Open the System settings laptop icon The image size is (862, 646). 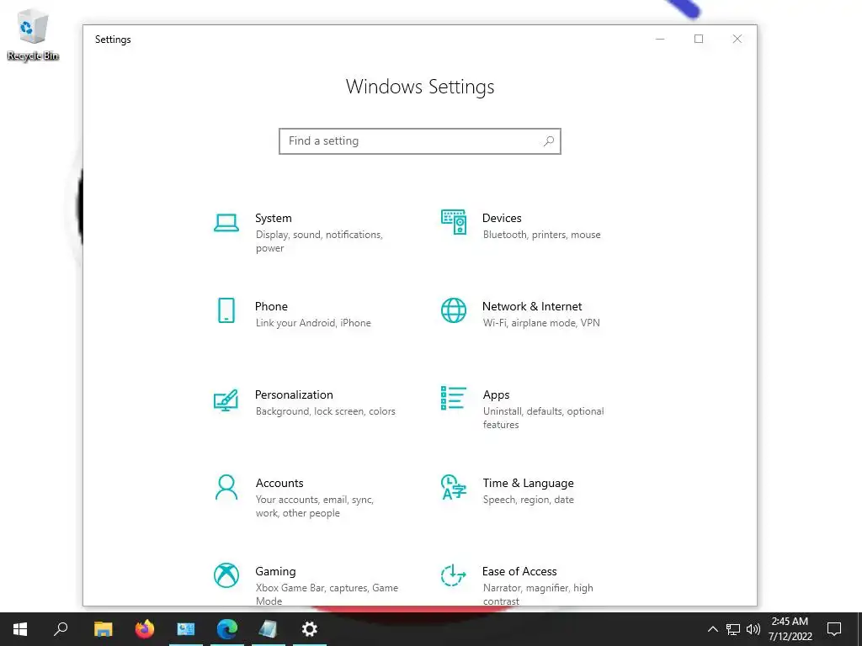[x=226, y=223]
